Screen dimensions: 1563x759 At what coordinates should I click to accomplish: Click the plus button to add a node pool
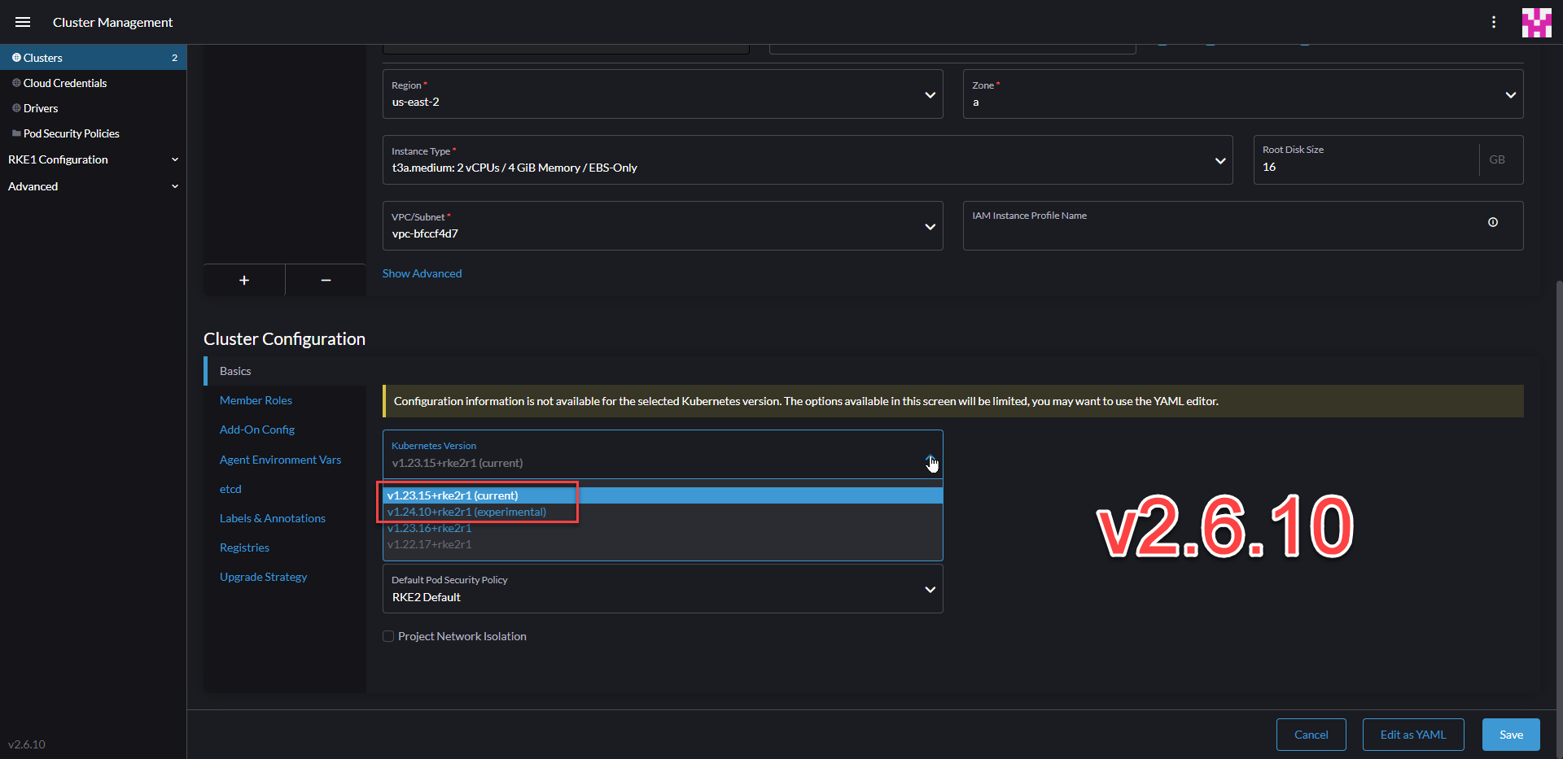(244, 280)
